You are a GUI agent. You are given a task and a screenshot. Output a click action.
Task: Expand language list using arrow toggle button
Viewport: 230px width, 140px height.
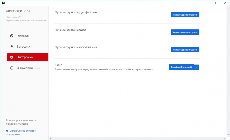(197, 67)
